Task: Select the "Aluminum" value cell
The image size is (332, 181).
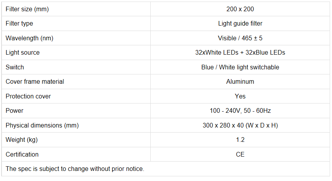Action: 240,82
